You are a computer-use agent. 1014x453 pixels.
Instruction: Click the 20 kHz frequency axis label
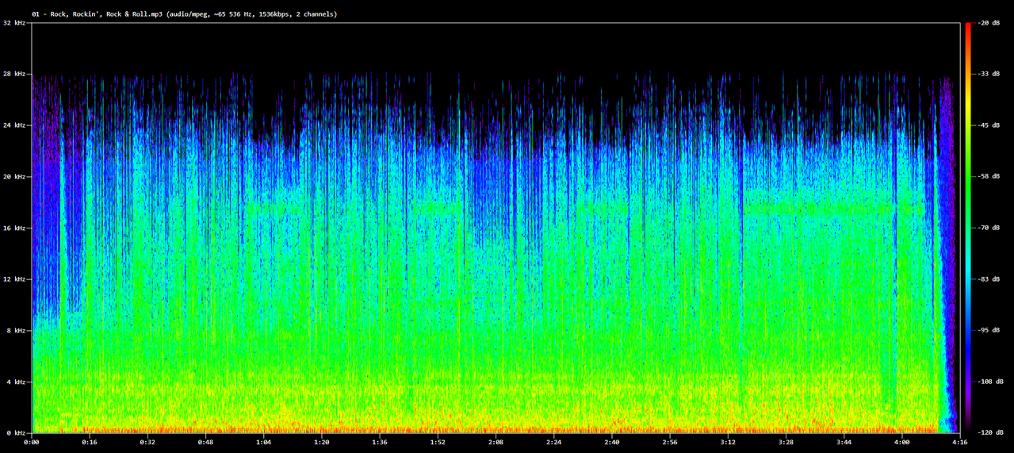[x=14, y=176]
